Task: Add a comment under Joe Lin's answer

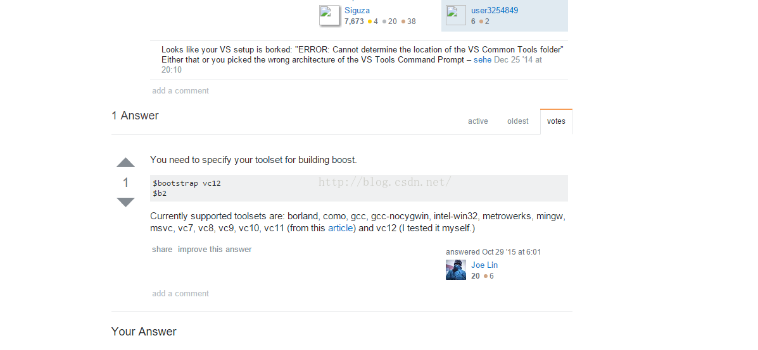Action: pyautogui.click(x=180, y=294)
